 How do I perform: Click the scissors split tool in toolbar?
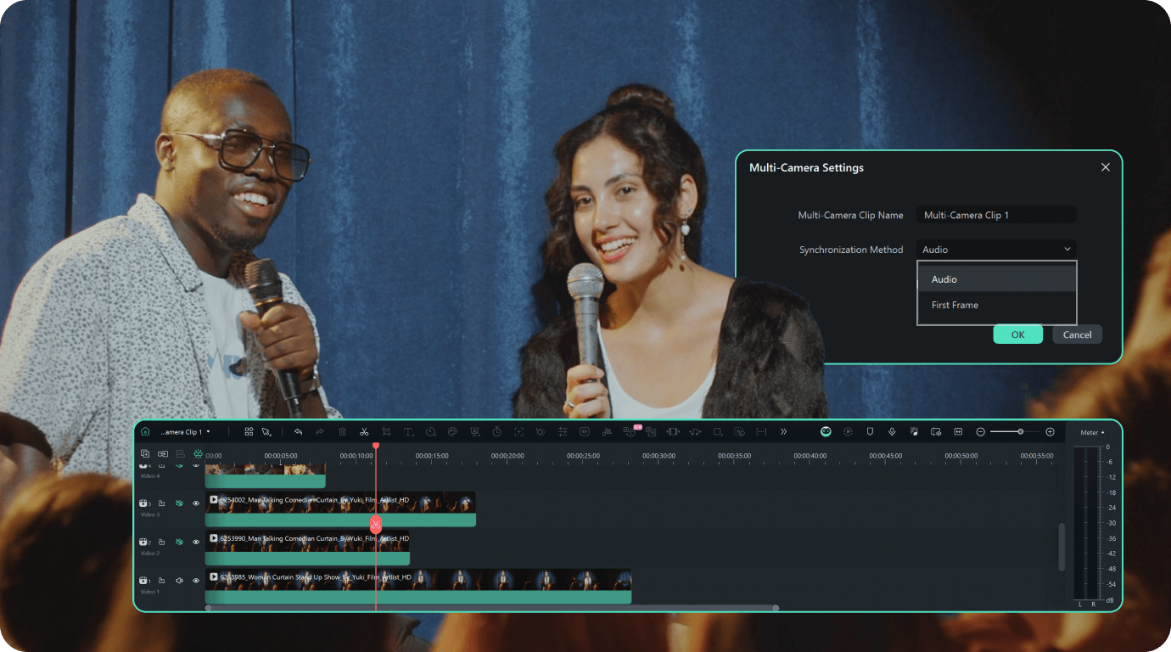point(364,432)
